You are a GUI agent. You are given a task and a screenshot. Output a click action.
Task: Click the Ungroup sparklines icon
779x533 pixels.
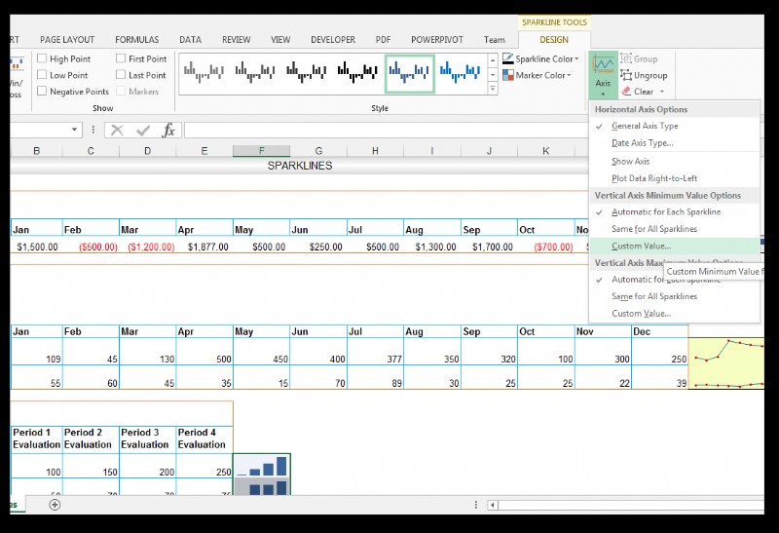click(626, 75)
